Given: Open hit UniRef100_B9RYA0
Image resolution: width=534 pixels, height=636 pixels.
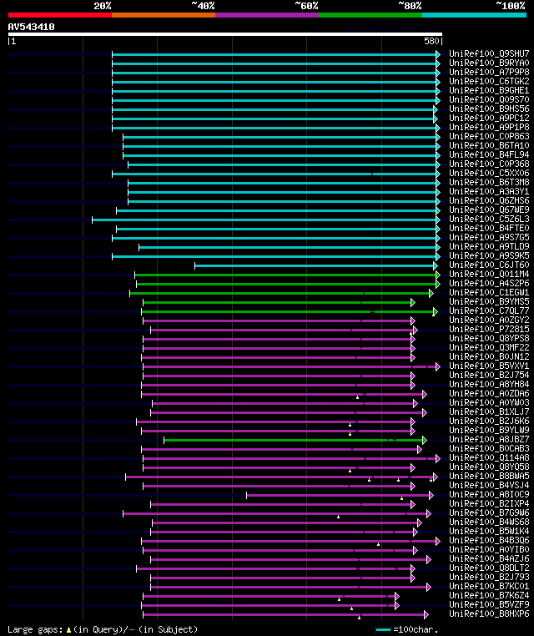Looking at the screenshot, I should (x=489, y=63).
